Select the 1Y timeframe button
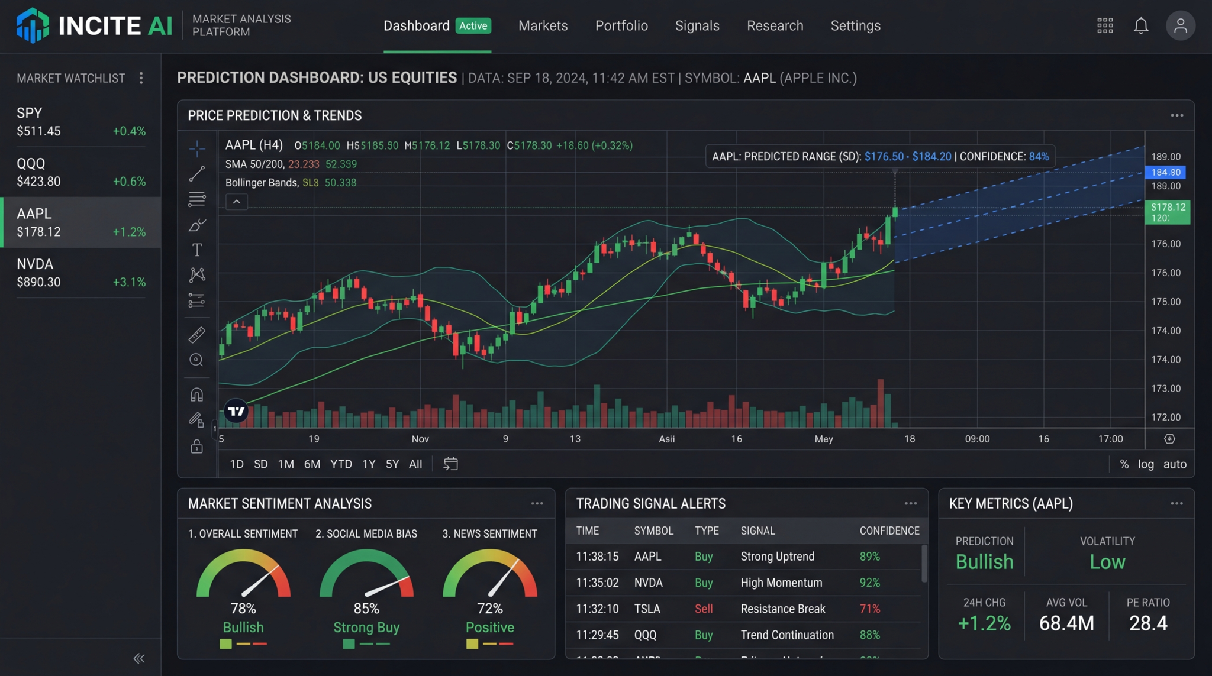Image resolution: width=1212 pixels, height=676 pixels. [368, 464]
